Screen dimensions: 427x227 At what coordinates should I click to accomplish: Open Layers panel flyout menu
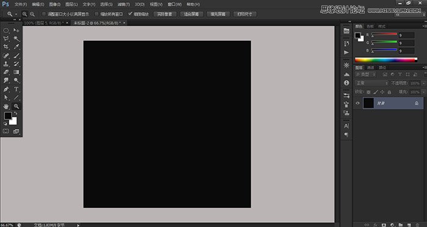coord(425,68)
